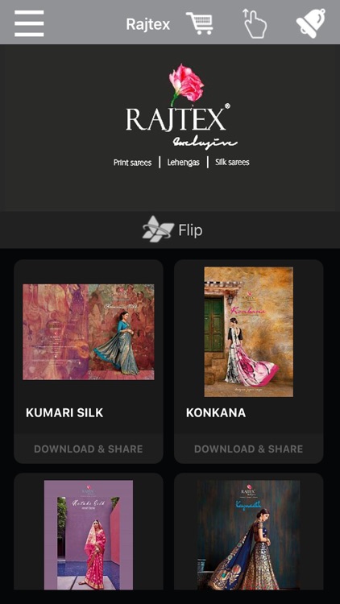Open the purple pink-saree catalog thumbnail
Screen dimensions: 340x604
click(89, 535)
